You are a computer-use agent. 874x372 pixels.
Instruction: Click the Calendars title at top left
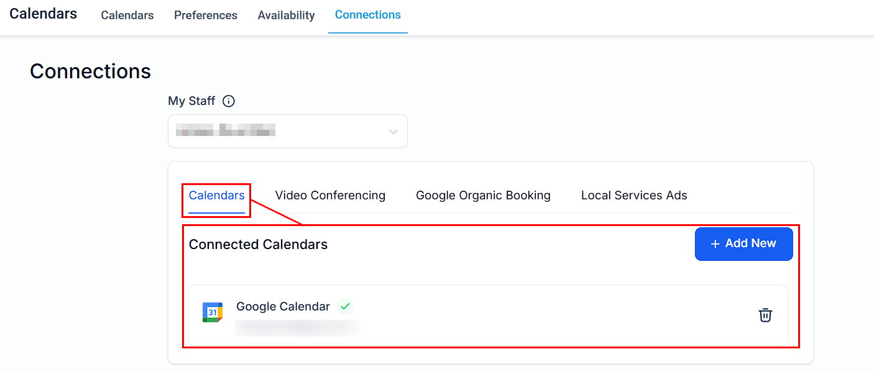[44, 14]
